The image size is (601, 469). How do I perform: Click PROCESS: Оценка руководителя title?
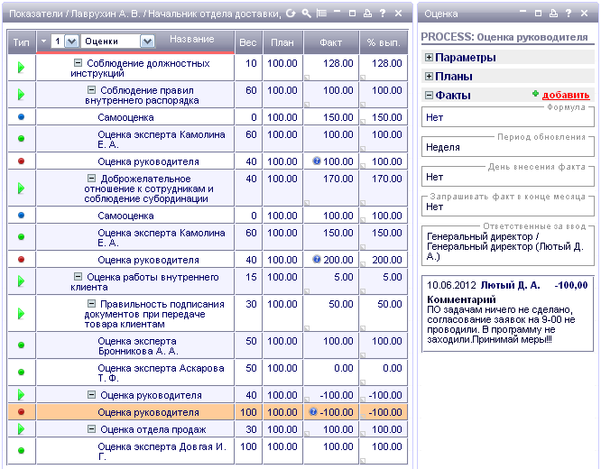point(504,37)
